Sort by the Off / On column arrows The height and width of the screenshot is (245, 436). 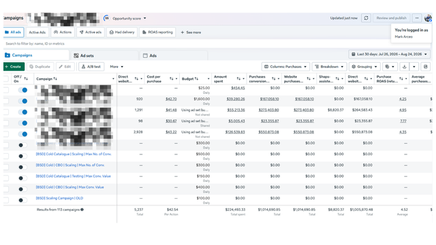(26, 79)
